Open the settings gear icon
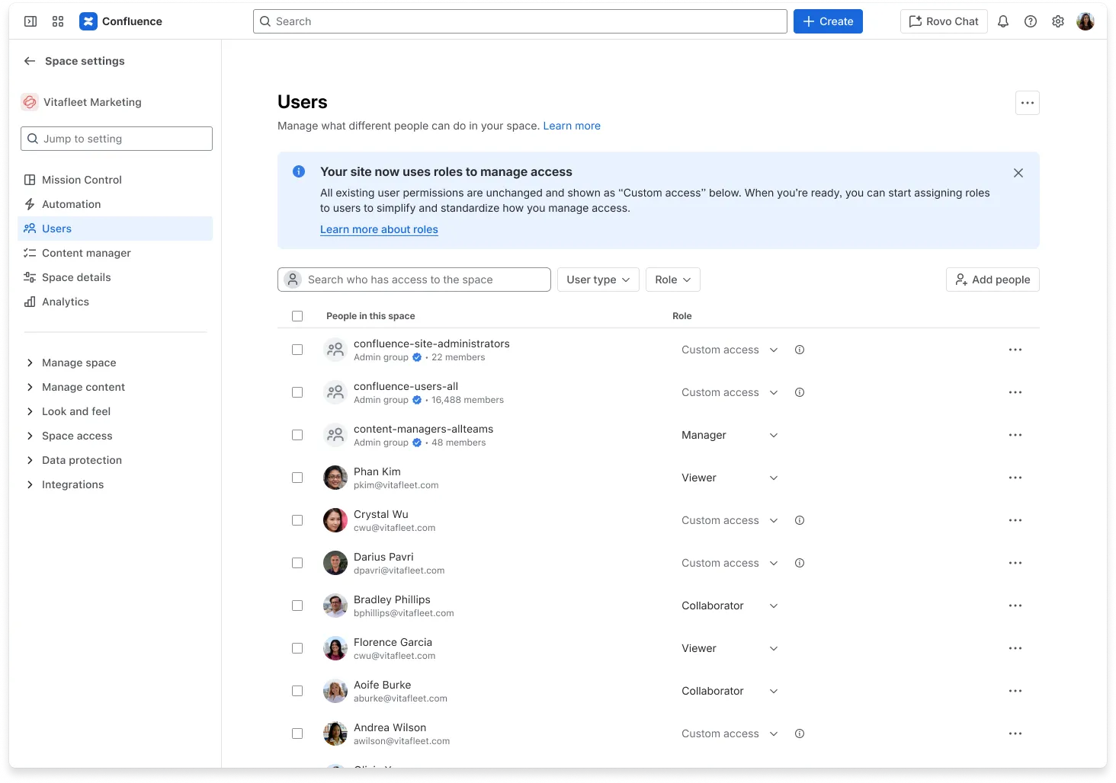 coord(1058,21)
